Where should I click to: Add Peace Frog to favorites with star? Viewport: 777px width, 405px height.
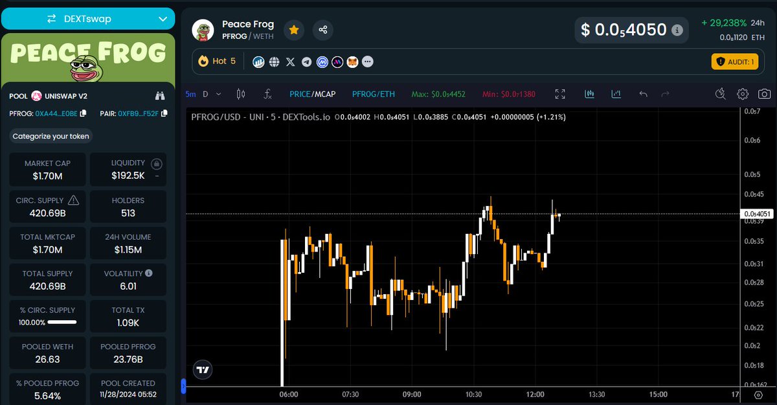point(294,29)
